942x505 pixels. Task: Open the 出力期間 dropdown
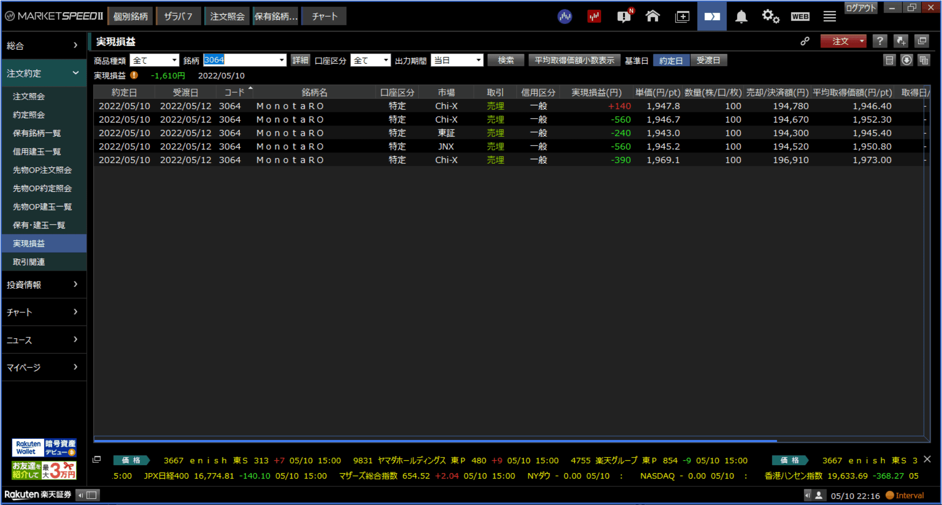(457, 60)
